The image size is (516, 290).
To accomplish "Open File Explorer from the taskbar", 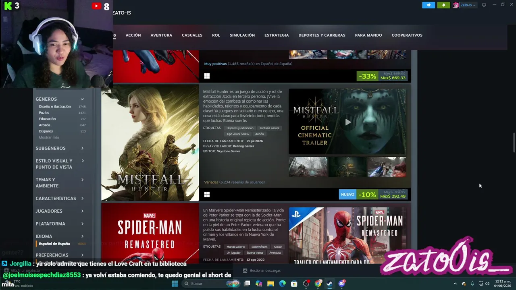I will (270, 284).
